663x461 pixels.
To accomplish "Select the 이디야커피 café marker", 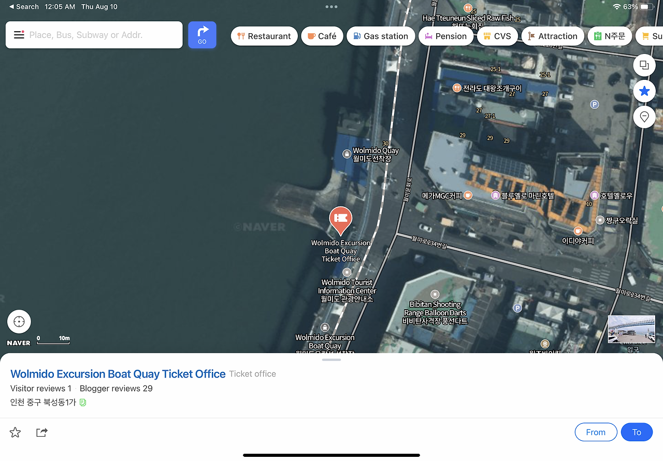I will tap(578, 231).
